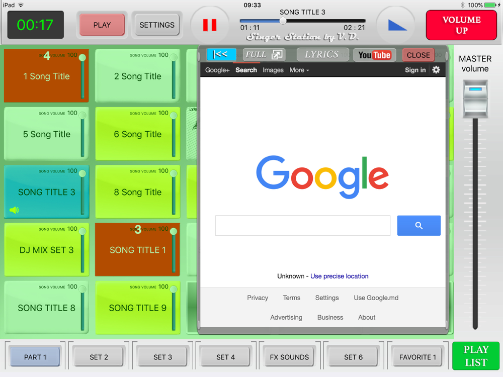Image resolution: width=503 pixels, height=377 pixels.
Task: Click the 1 Song Title volume slider knob
Action: 82,58
